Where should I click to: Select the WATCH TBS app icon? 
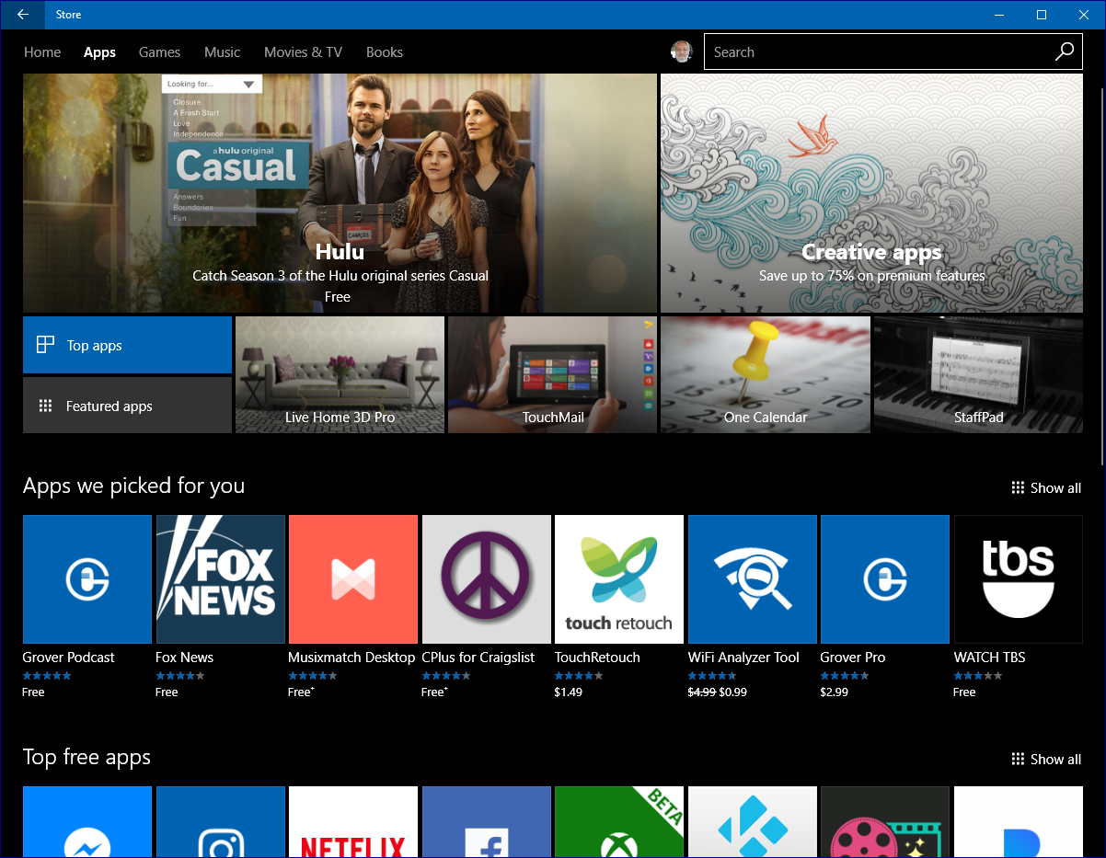point(1018,578)
